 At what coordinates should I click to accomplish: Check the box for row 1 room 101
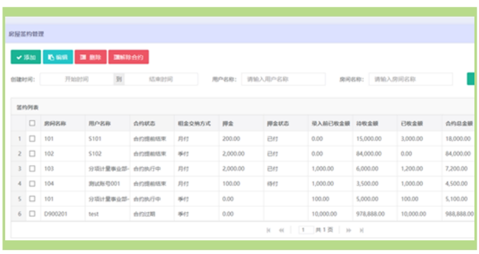click(32, 139)
